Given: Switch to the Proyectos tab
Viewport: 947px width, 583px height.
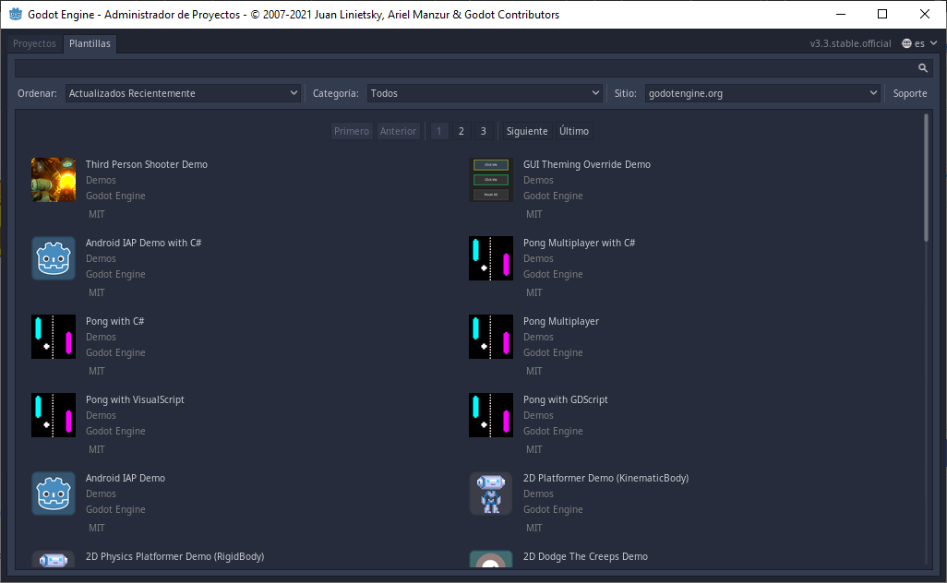Looking at the screenshot, I should (34, 43).
